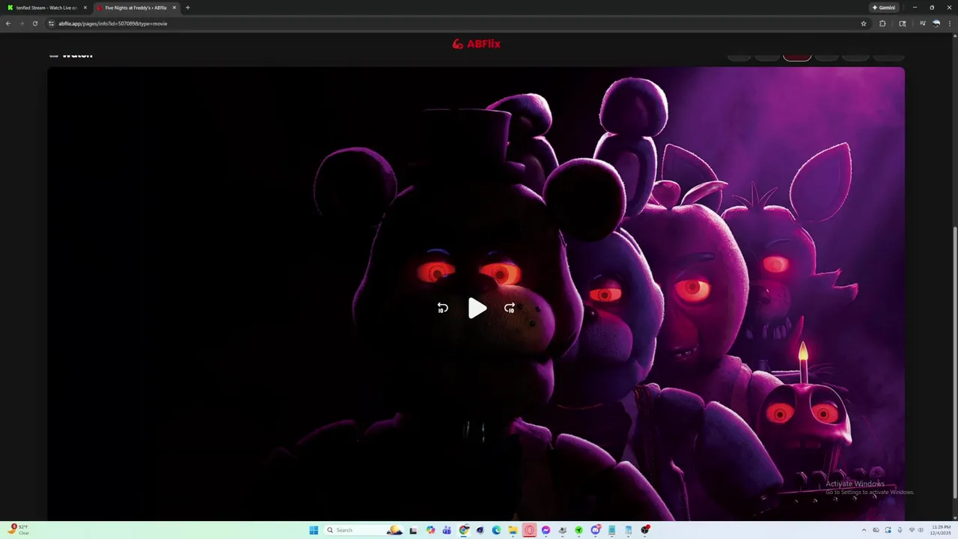Open the Gemini button
The height and width of the screenshot is (539, 958).
pyautogui.click(x=884, y=7)
